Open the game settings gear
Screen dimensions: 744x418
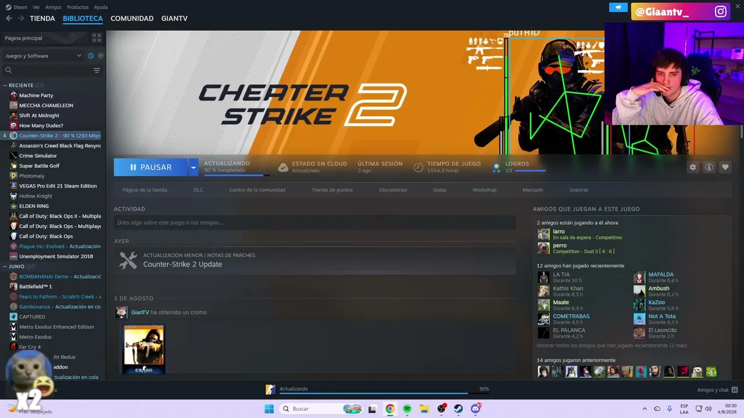pos(693,167)
